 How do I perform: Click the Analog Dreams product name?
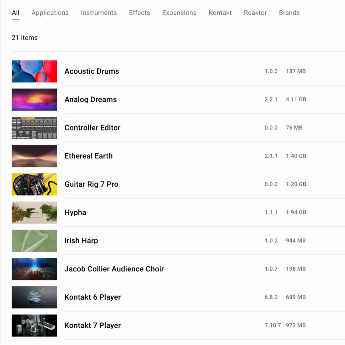point(91,99)
